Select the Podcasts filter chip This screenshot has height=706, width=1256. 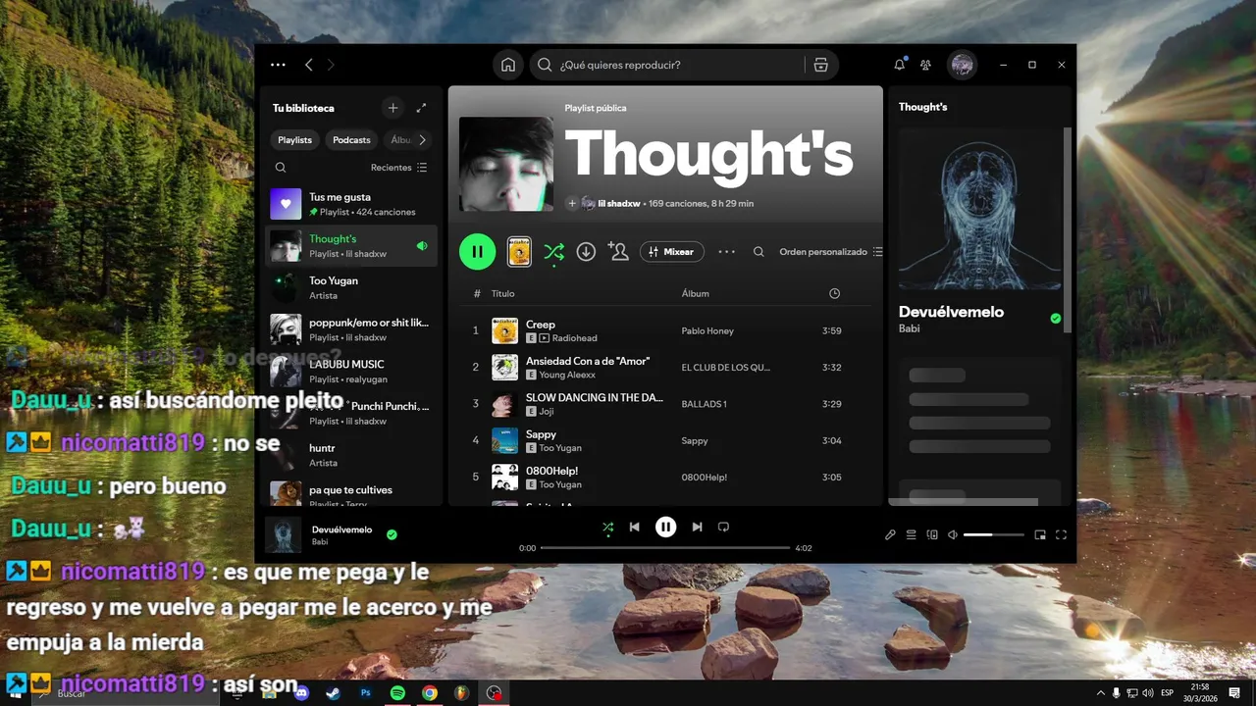[x=351, y=140]
